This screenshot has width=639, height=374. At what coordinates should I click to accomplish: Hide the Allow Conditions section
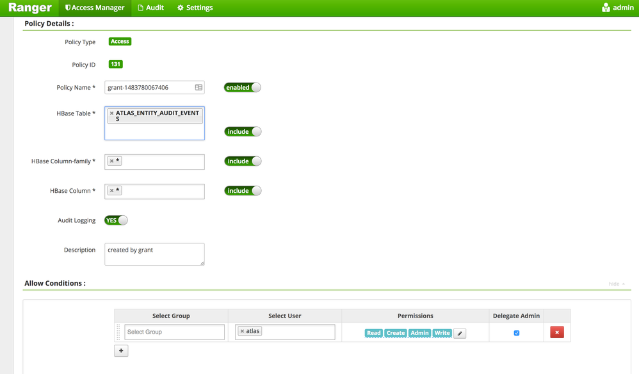pos(617,284)
